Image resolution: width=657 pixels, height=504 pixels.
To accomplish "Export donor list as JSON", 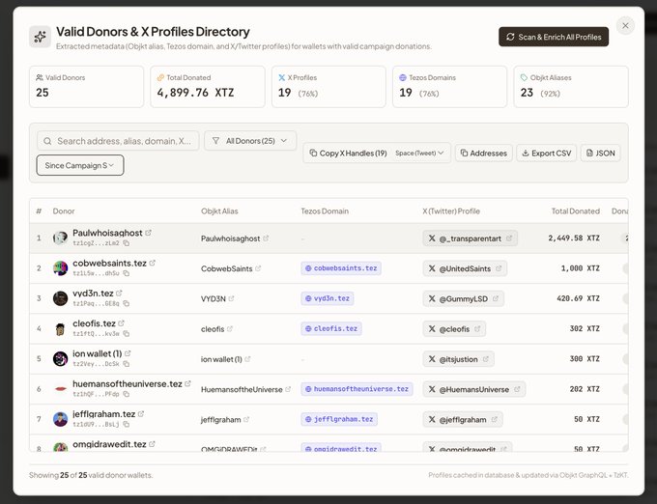I will pos(600,154).
